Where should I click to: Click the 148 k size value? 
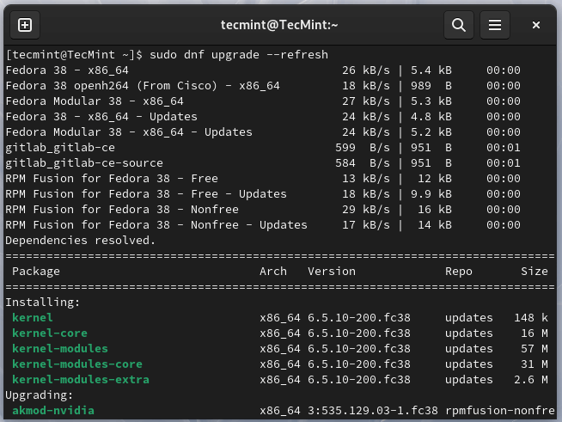(531, 318)
